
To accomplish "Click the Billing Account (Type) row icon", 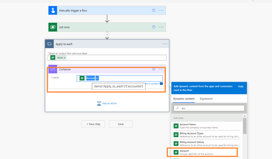I will click(x=176, y=135).
